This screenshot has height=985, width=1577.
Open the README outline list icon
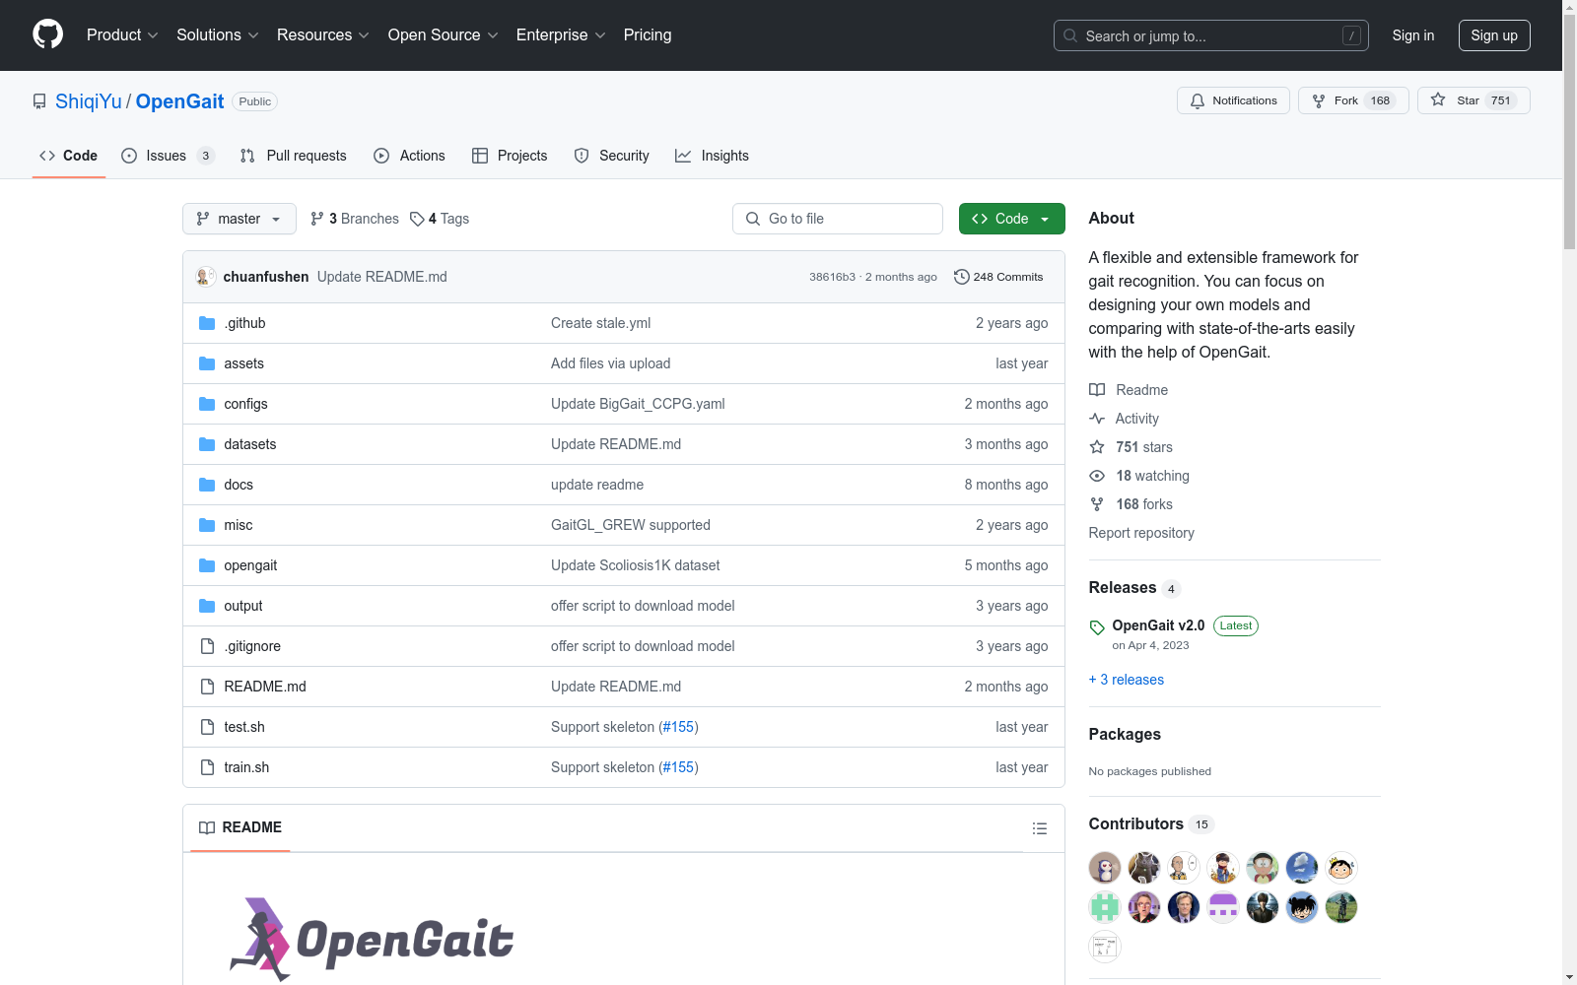click(x=1039, y=828)
